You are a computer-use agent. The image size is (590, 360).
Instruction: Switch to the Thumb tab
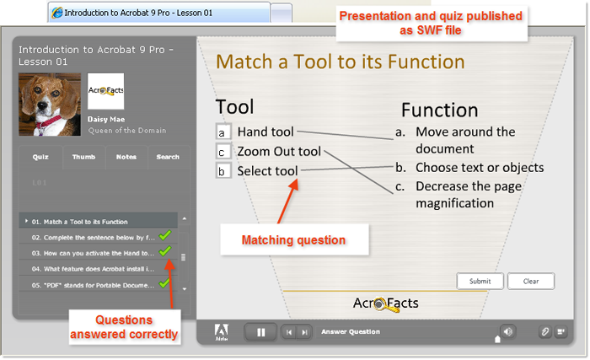click(83, 157)
